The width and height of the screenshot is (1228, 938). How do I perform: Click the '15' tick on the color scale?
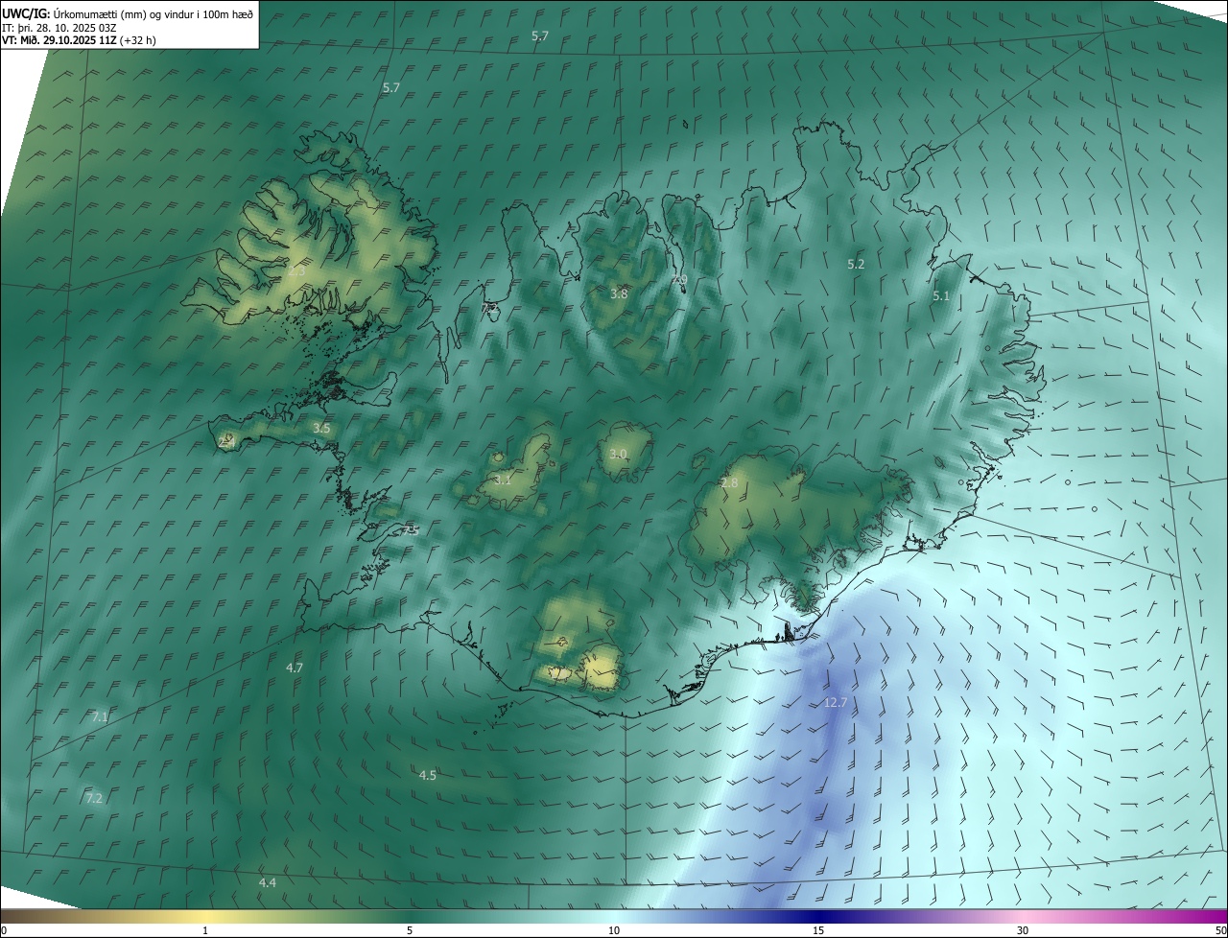click(x=818, y=930)
